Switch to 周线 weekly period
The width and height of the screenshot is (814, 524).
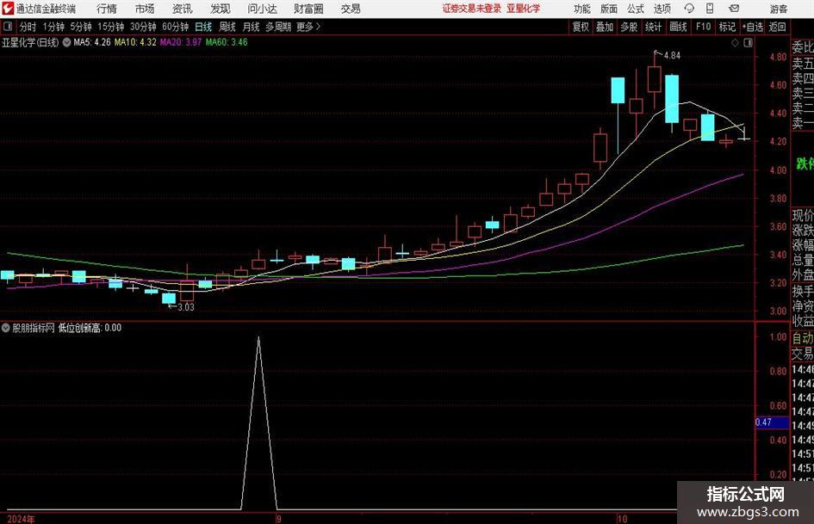227,27
